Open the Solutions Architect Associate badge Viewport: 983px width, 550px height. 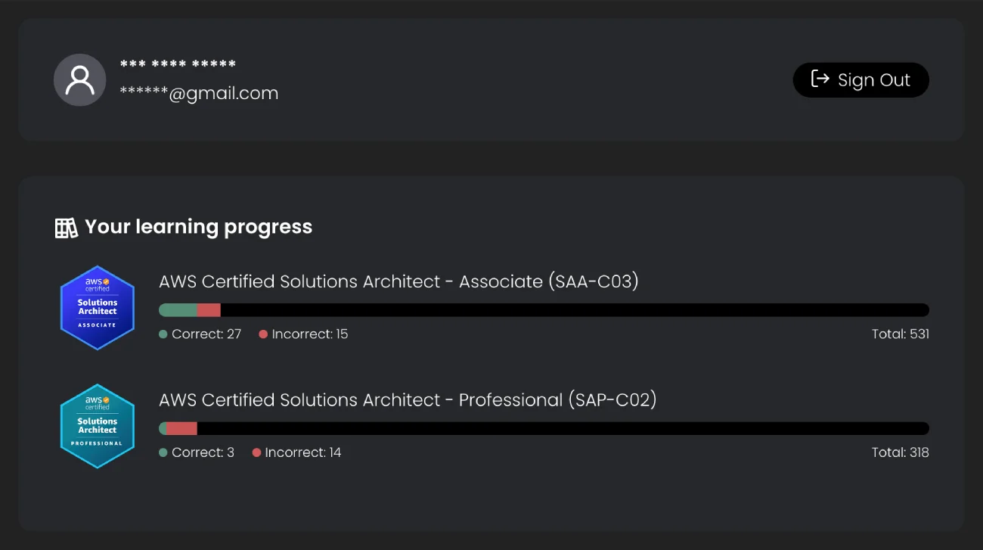point(98,308)
